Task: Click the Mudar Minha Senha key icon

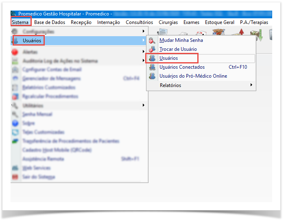Action: point(152,40)
